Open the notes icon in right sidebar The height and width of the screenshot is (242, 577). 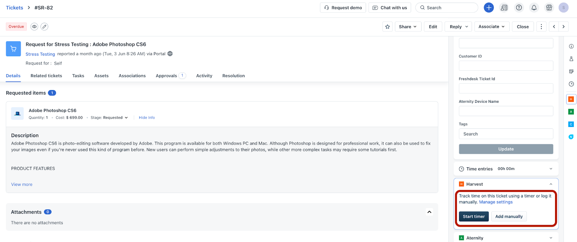[x=571, y=71]
